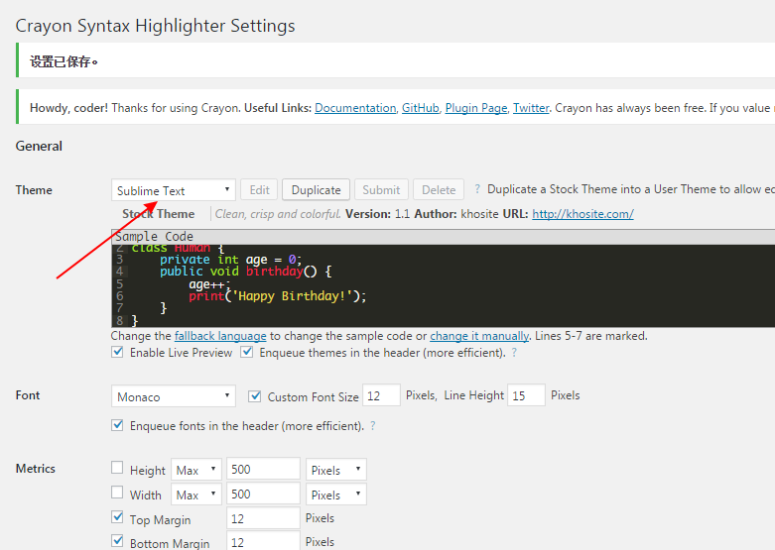Click the Delete theme button

[x=439, y=190]
